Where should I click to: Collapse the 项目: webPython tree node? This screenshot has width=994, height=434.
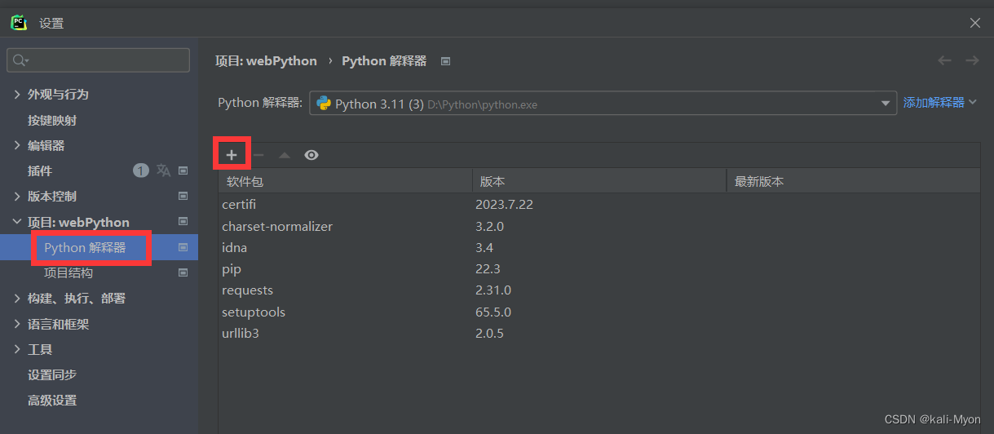(x=17, y=222)
